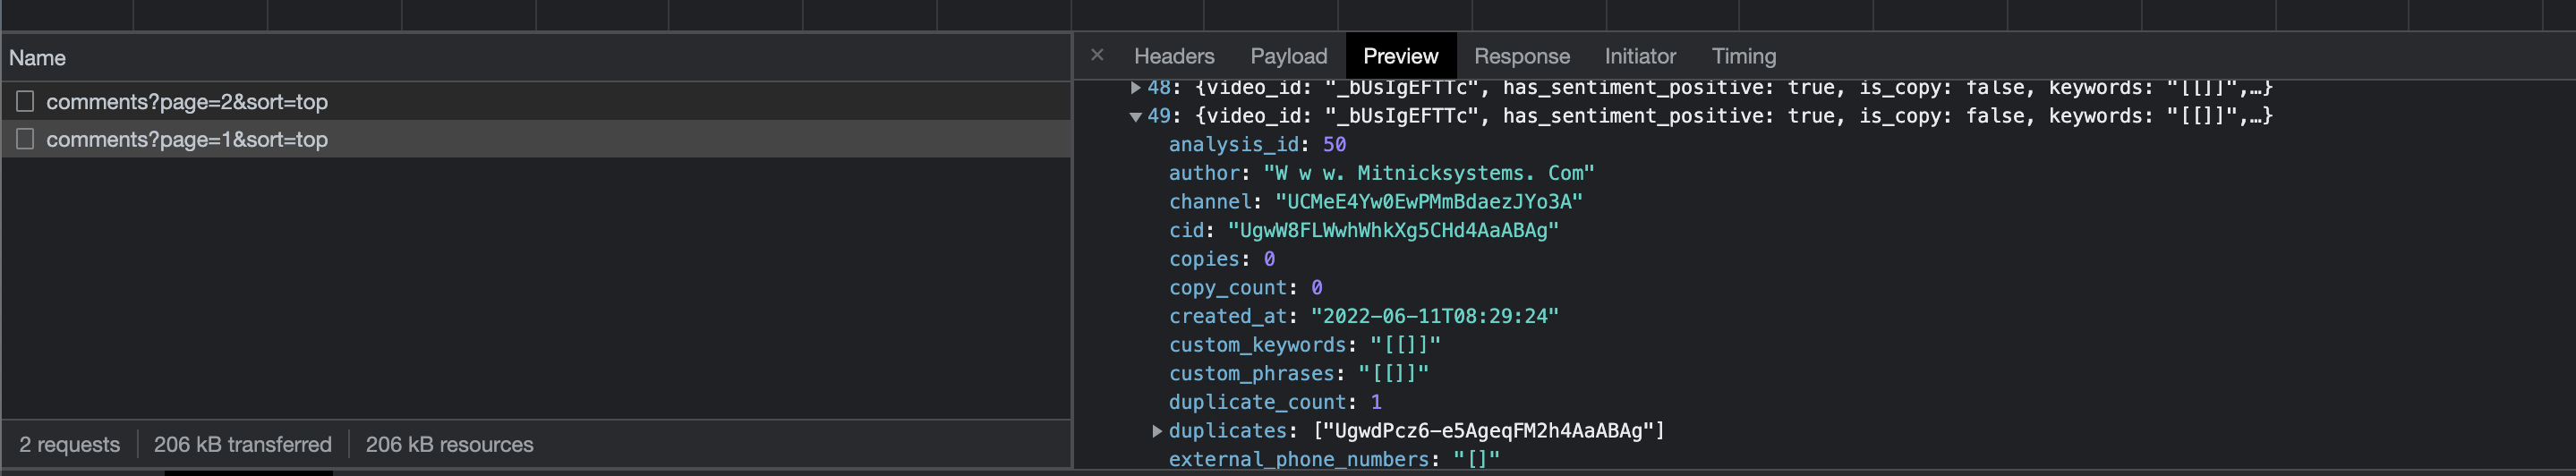Click the copies property line
This screenshot has width=2576, height=476.
coord(1222,259)
